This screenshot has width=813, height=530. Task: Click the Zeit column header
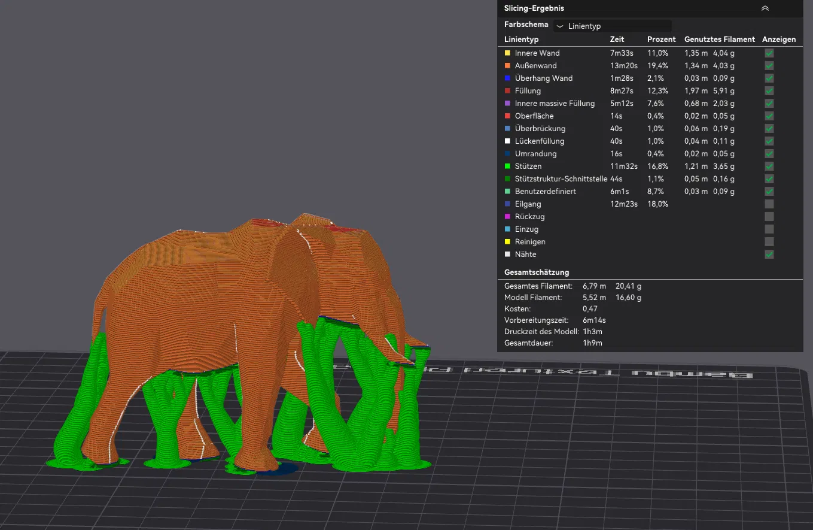click(x=617, y=40)
